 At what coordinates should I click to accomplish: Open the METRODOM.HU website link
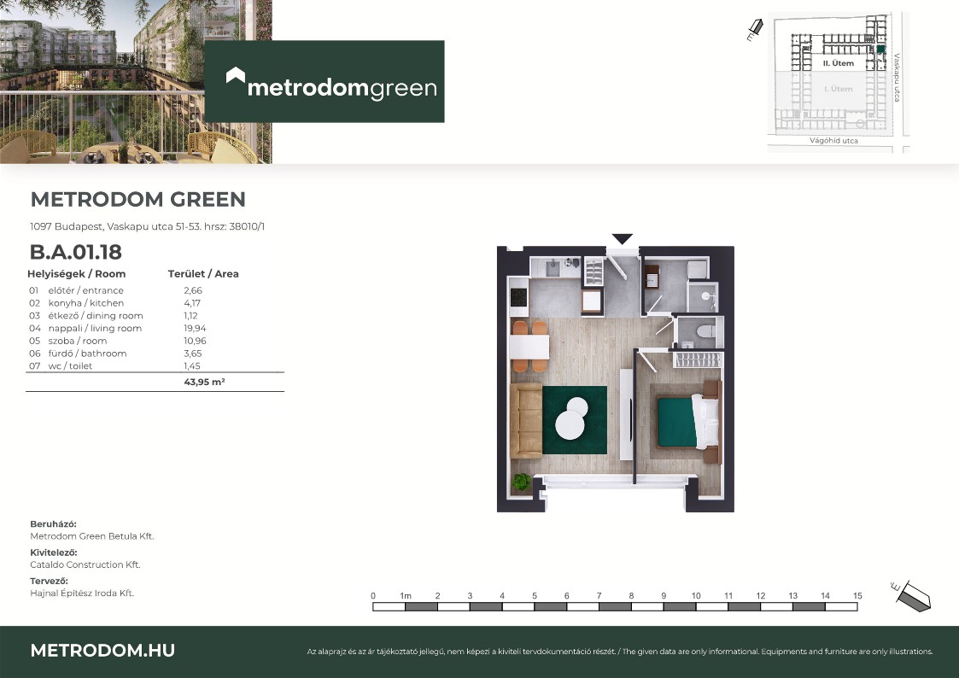tap(102, 651)
